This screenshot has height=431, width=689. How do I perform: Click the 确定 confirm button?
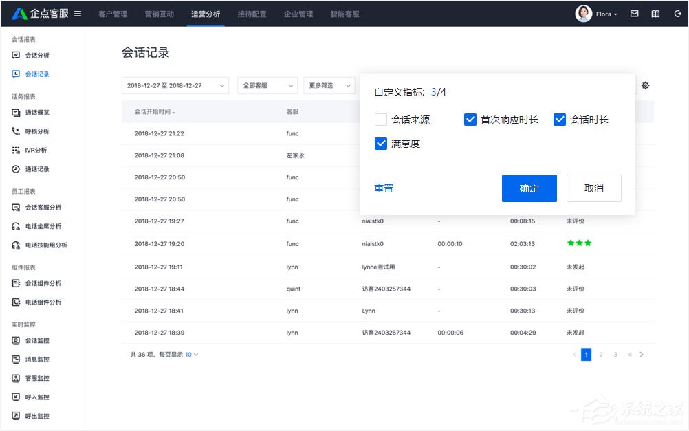[x=529, y=188]
